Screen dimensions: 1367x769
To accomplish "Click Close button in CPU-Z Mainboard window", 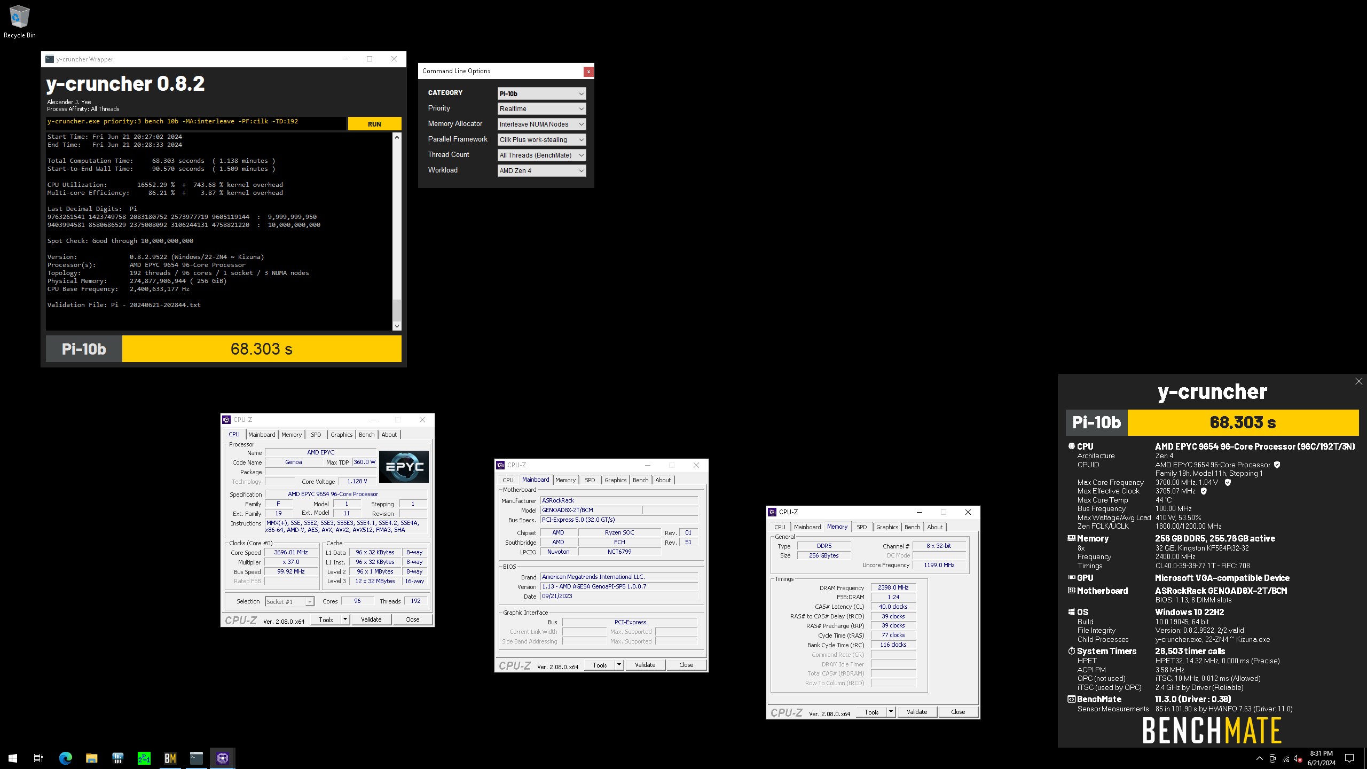I will [x=686, y=665].
